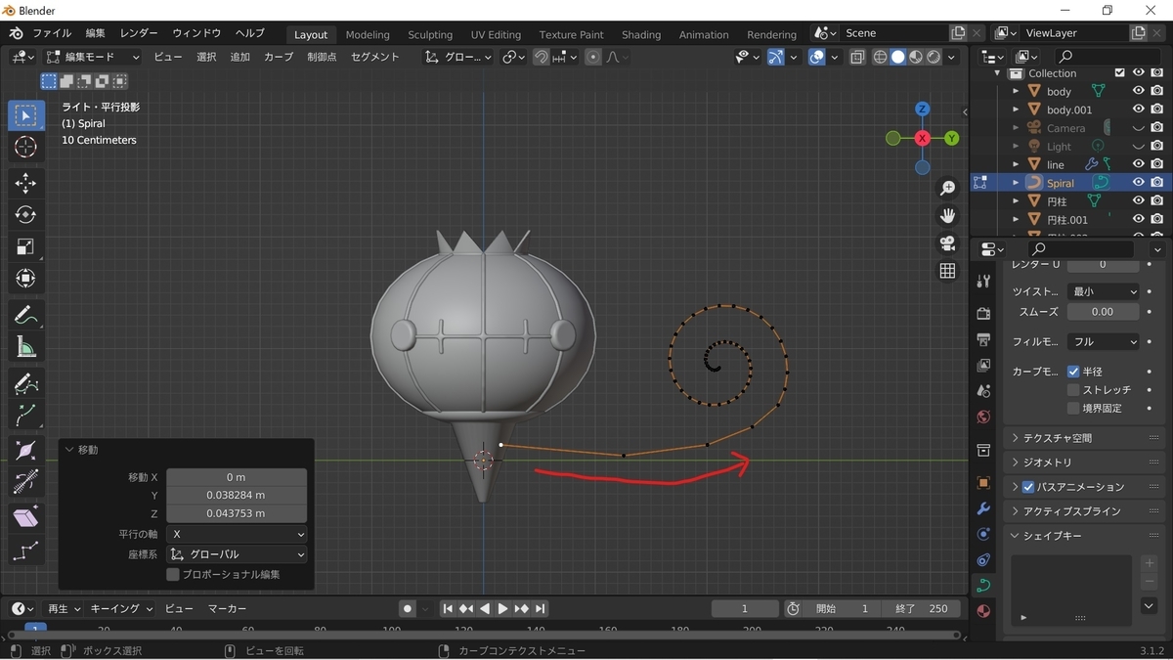Expand the ジオメトリ panel
1173x660 pixels.
(x=1046, y=462)
